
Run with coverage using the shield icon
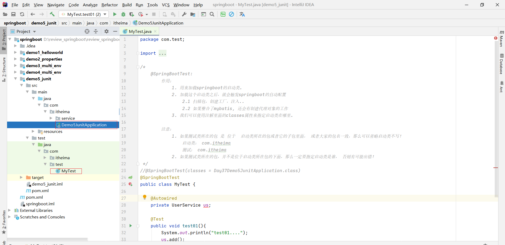pos(132,14)
